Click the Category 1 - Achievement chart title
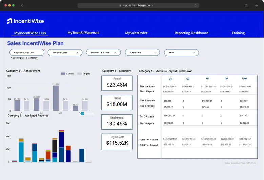This screenshot has height=180, width=264. [x=23, y=71]
